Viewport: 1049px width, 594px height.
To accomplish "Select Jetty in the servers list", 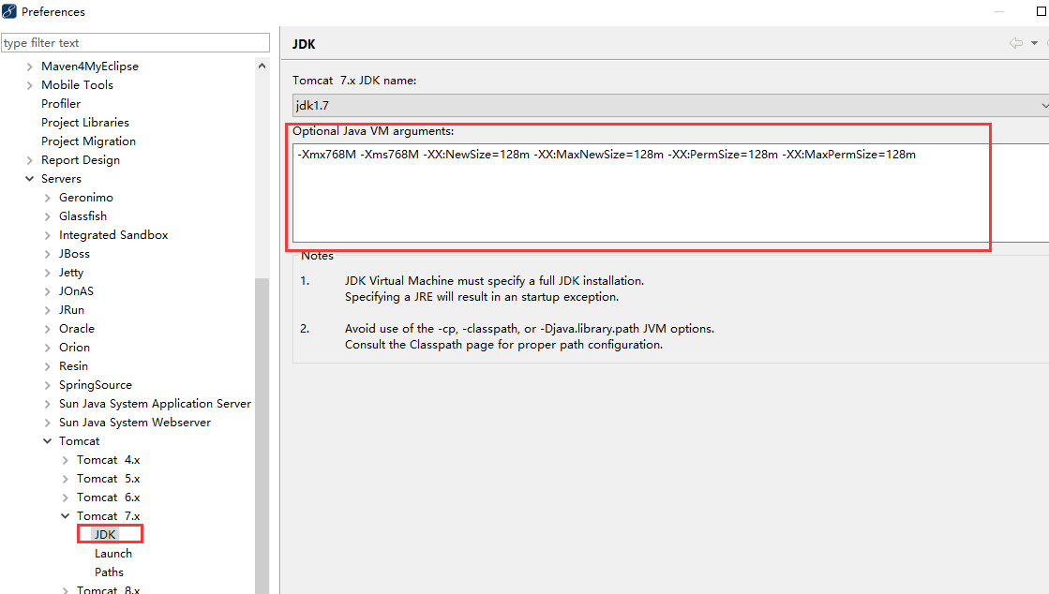I will tap(71, 273).
